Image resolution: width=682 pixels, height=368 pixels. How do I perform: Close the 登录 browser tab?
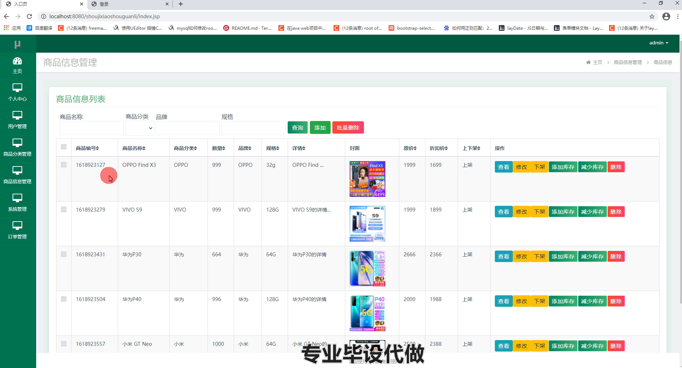click(x=167, y=4)
